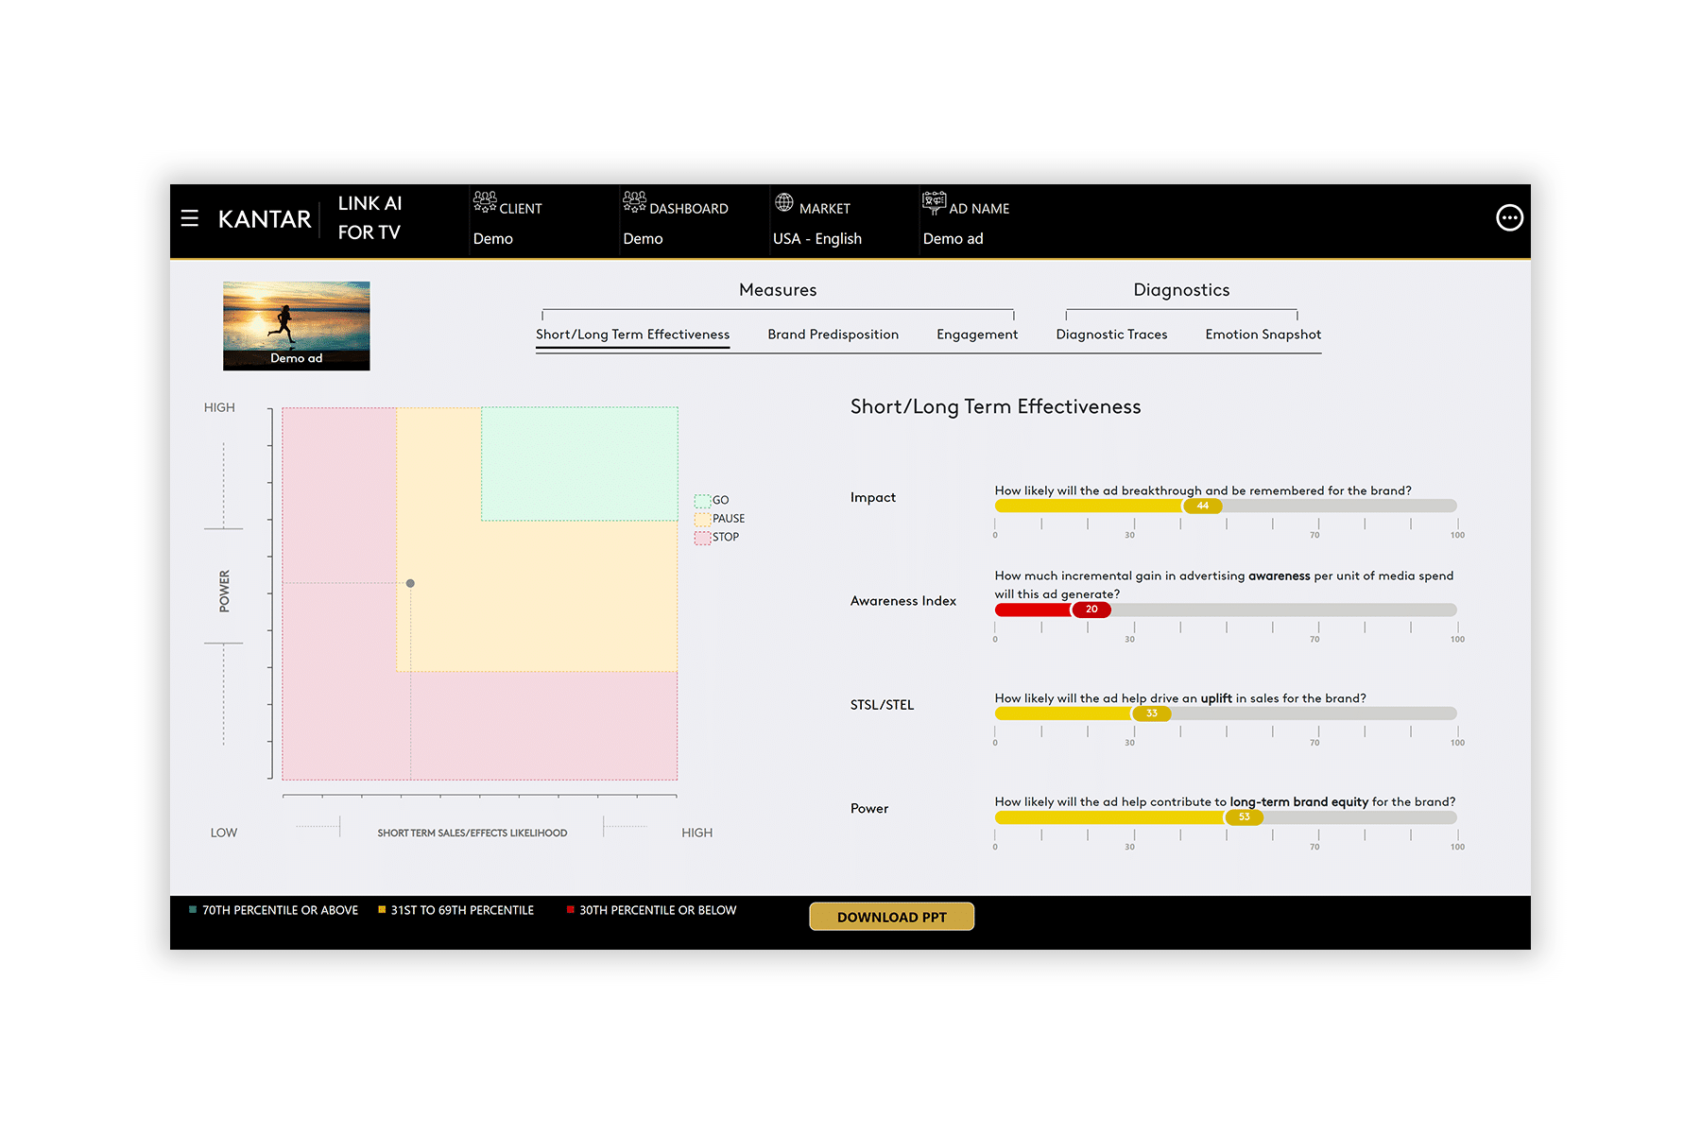Select the Engagement measure
This screenshot has width=1701, height=1134.
pos(977,334)
